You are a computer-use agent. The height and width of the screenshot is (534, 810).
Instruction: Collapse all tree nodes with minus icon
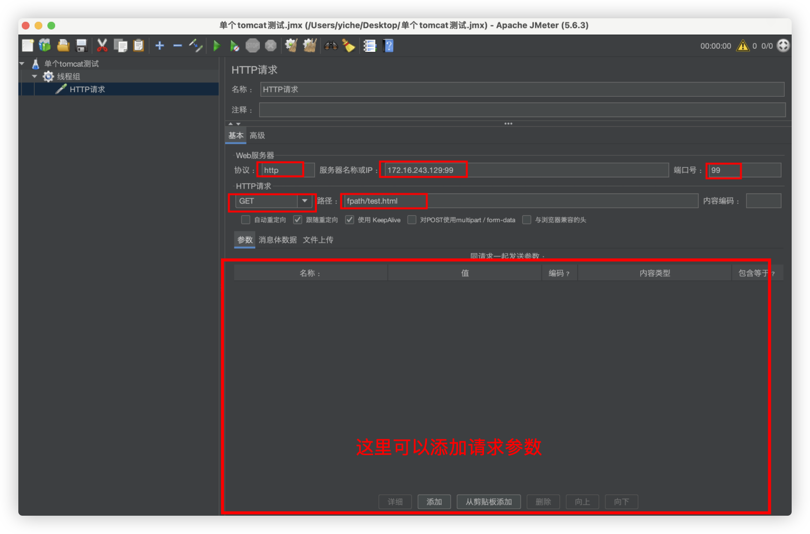[x=177, y=46]
